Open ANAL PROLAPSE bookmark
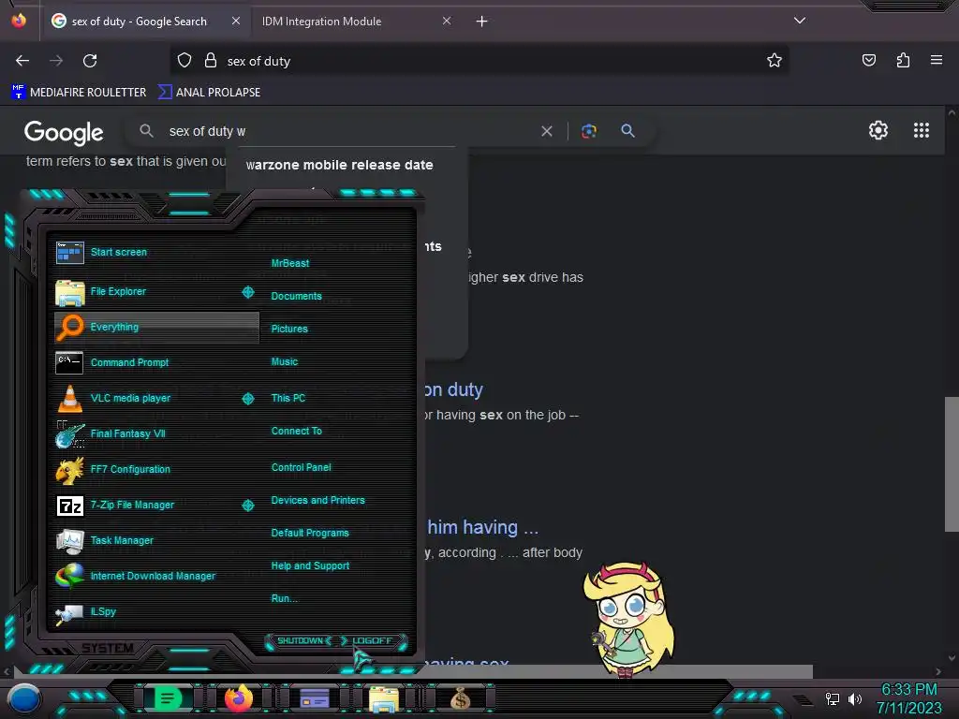The image size is (959, 719). [209, 93]
